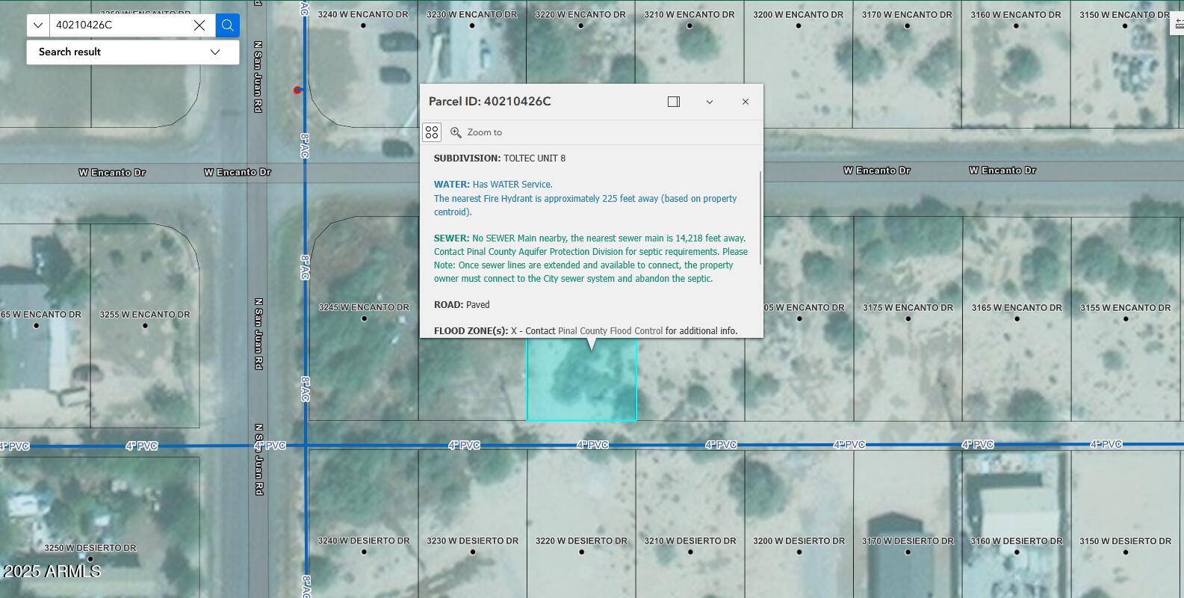
Task: Click parcel dot at 3175 W ENCANTO DR
Action: click(908, 319)
